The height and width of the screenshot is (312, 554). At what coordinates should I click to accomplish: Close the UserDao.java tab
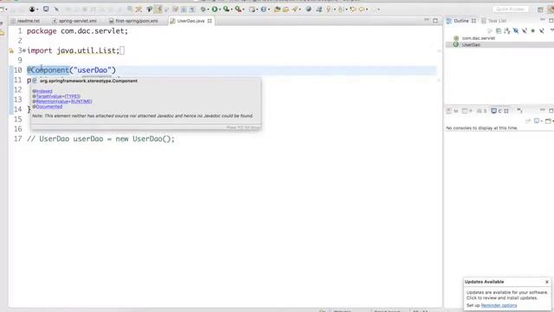(x=209, y=21)
